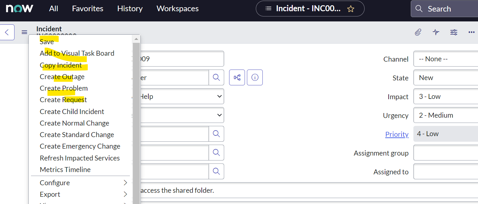Select Create Problem from the menu
The image size is (478, 204).
(64, 88)
